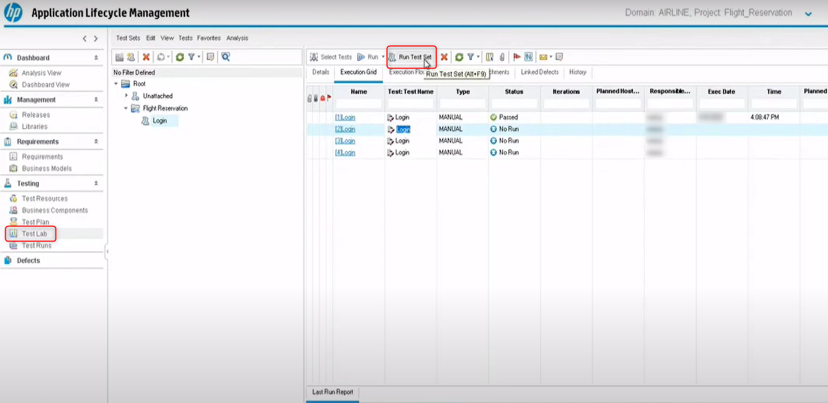Click the green refresh icon in execution grid toolbar
This screenshot has height=403, width=828.
(x=459, y=57)
